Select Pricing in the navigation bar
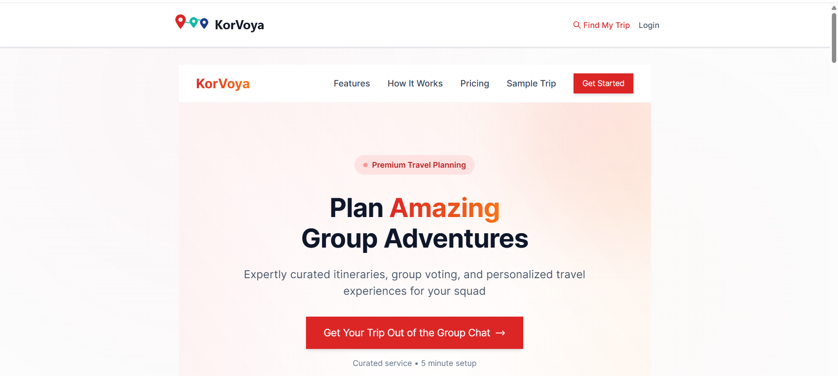The image size is (838, 376). coord(474,83)
